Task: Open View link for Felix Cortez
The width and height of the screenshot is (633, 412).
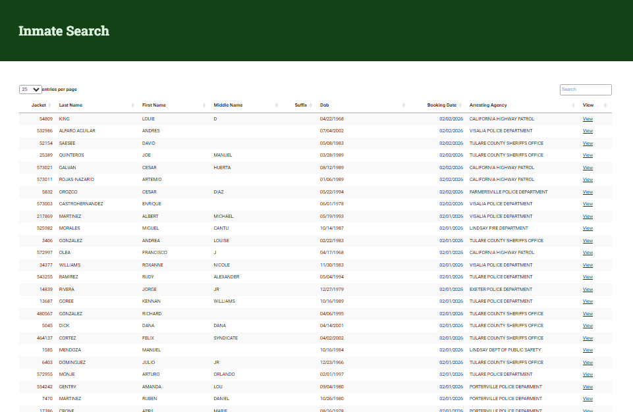Action: [x=588, y=338]
